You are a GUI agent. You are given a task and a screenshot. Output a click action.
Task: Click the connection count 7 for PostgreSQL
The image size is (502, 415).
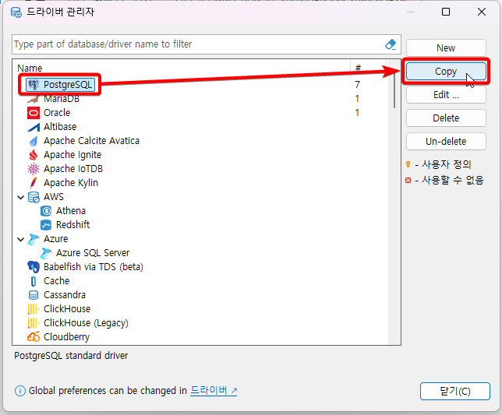pyautogui.click(x=357, y=85)
